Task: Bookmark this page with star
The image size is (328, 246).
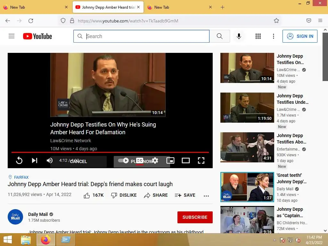Action: [x=276, y=20]
